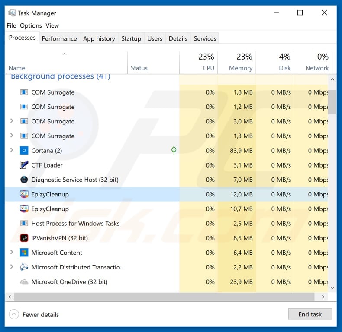Image resolution: width=342 pixels, height=332 pixels.
Task: Expand the Microsoft Content process
Action: [x=12, y=252]
